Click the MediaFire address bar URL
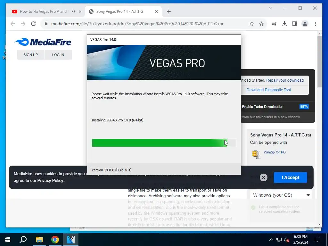 pos(137,24)
